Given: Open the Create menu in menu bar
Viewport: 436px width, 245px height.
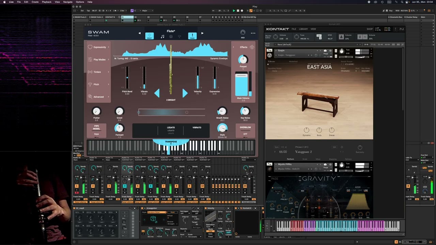Looking at the screenshot, I should click(x=35, y=2).
